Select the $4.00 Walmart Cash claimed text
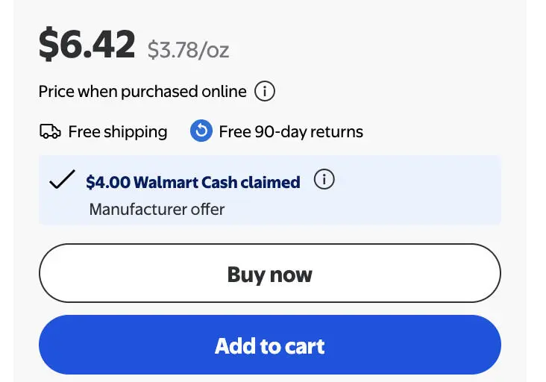The width and height of the screenshot is (546, 382). pos(193,182)
